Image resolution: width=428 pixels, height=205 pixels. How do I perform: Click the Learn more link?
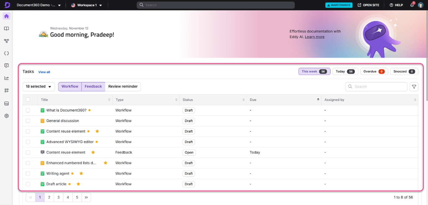[x=314, y=37]
